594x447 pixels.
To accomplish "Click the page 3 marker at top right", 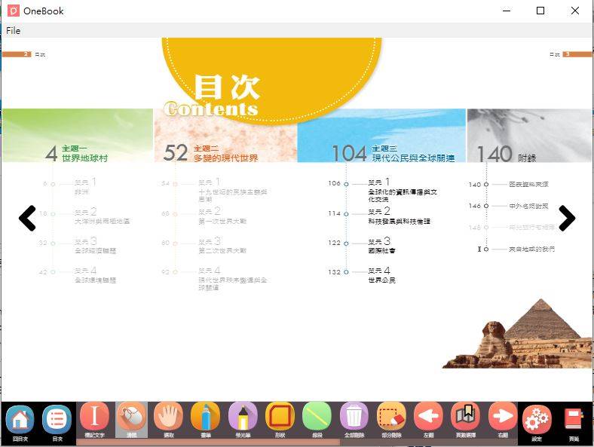I will 577,54.
